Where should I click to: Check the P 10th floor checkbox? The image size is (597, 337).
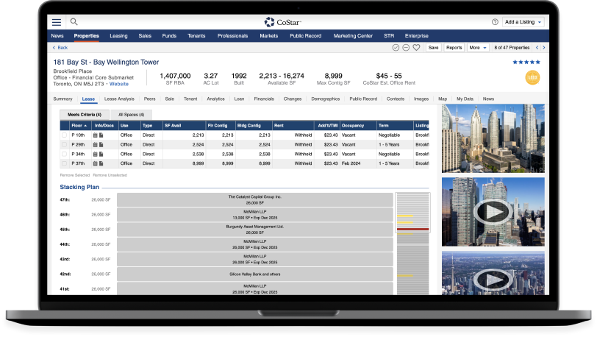point(64,135)
